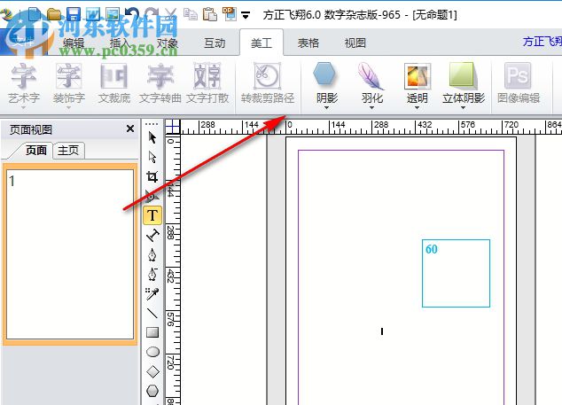The image size is (562, 405).
Task: Select the white arrow direct-select tool
Action: (152, 157)
